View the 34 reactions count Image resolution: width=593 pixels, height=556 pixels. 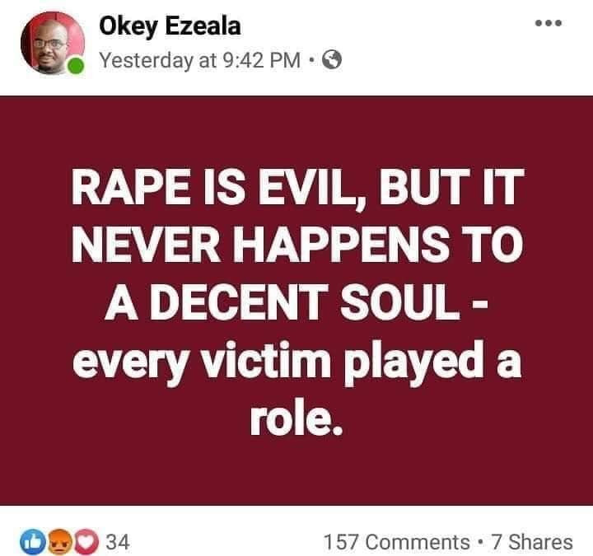(x=118, y=542)
